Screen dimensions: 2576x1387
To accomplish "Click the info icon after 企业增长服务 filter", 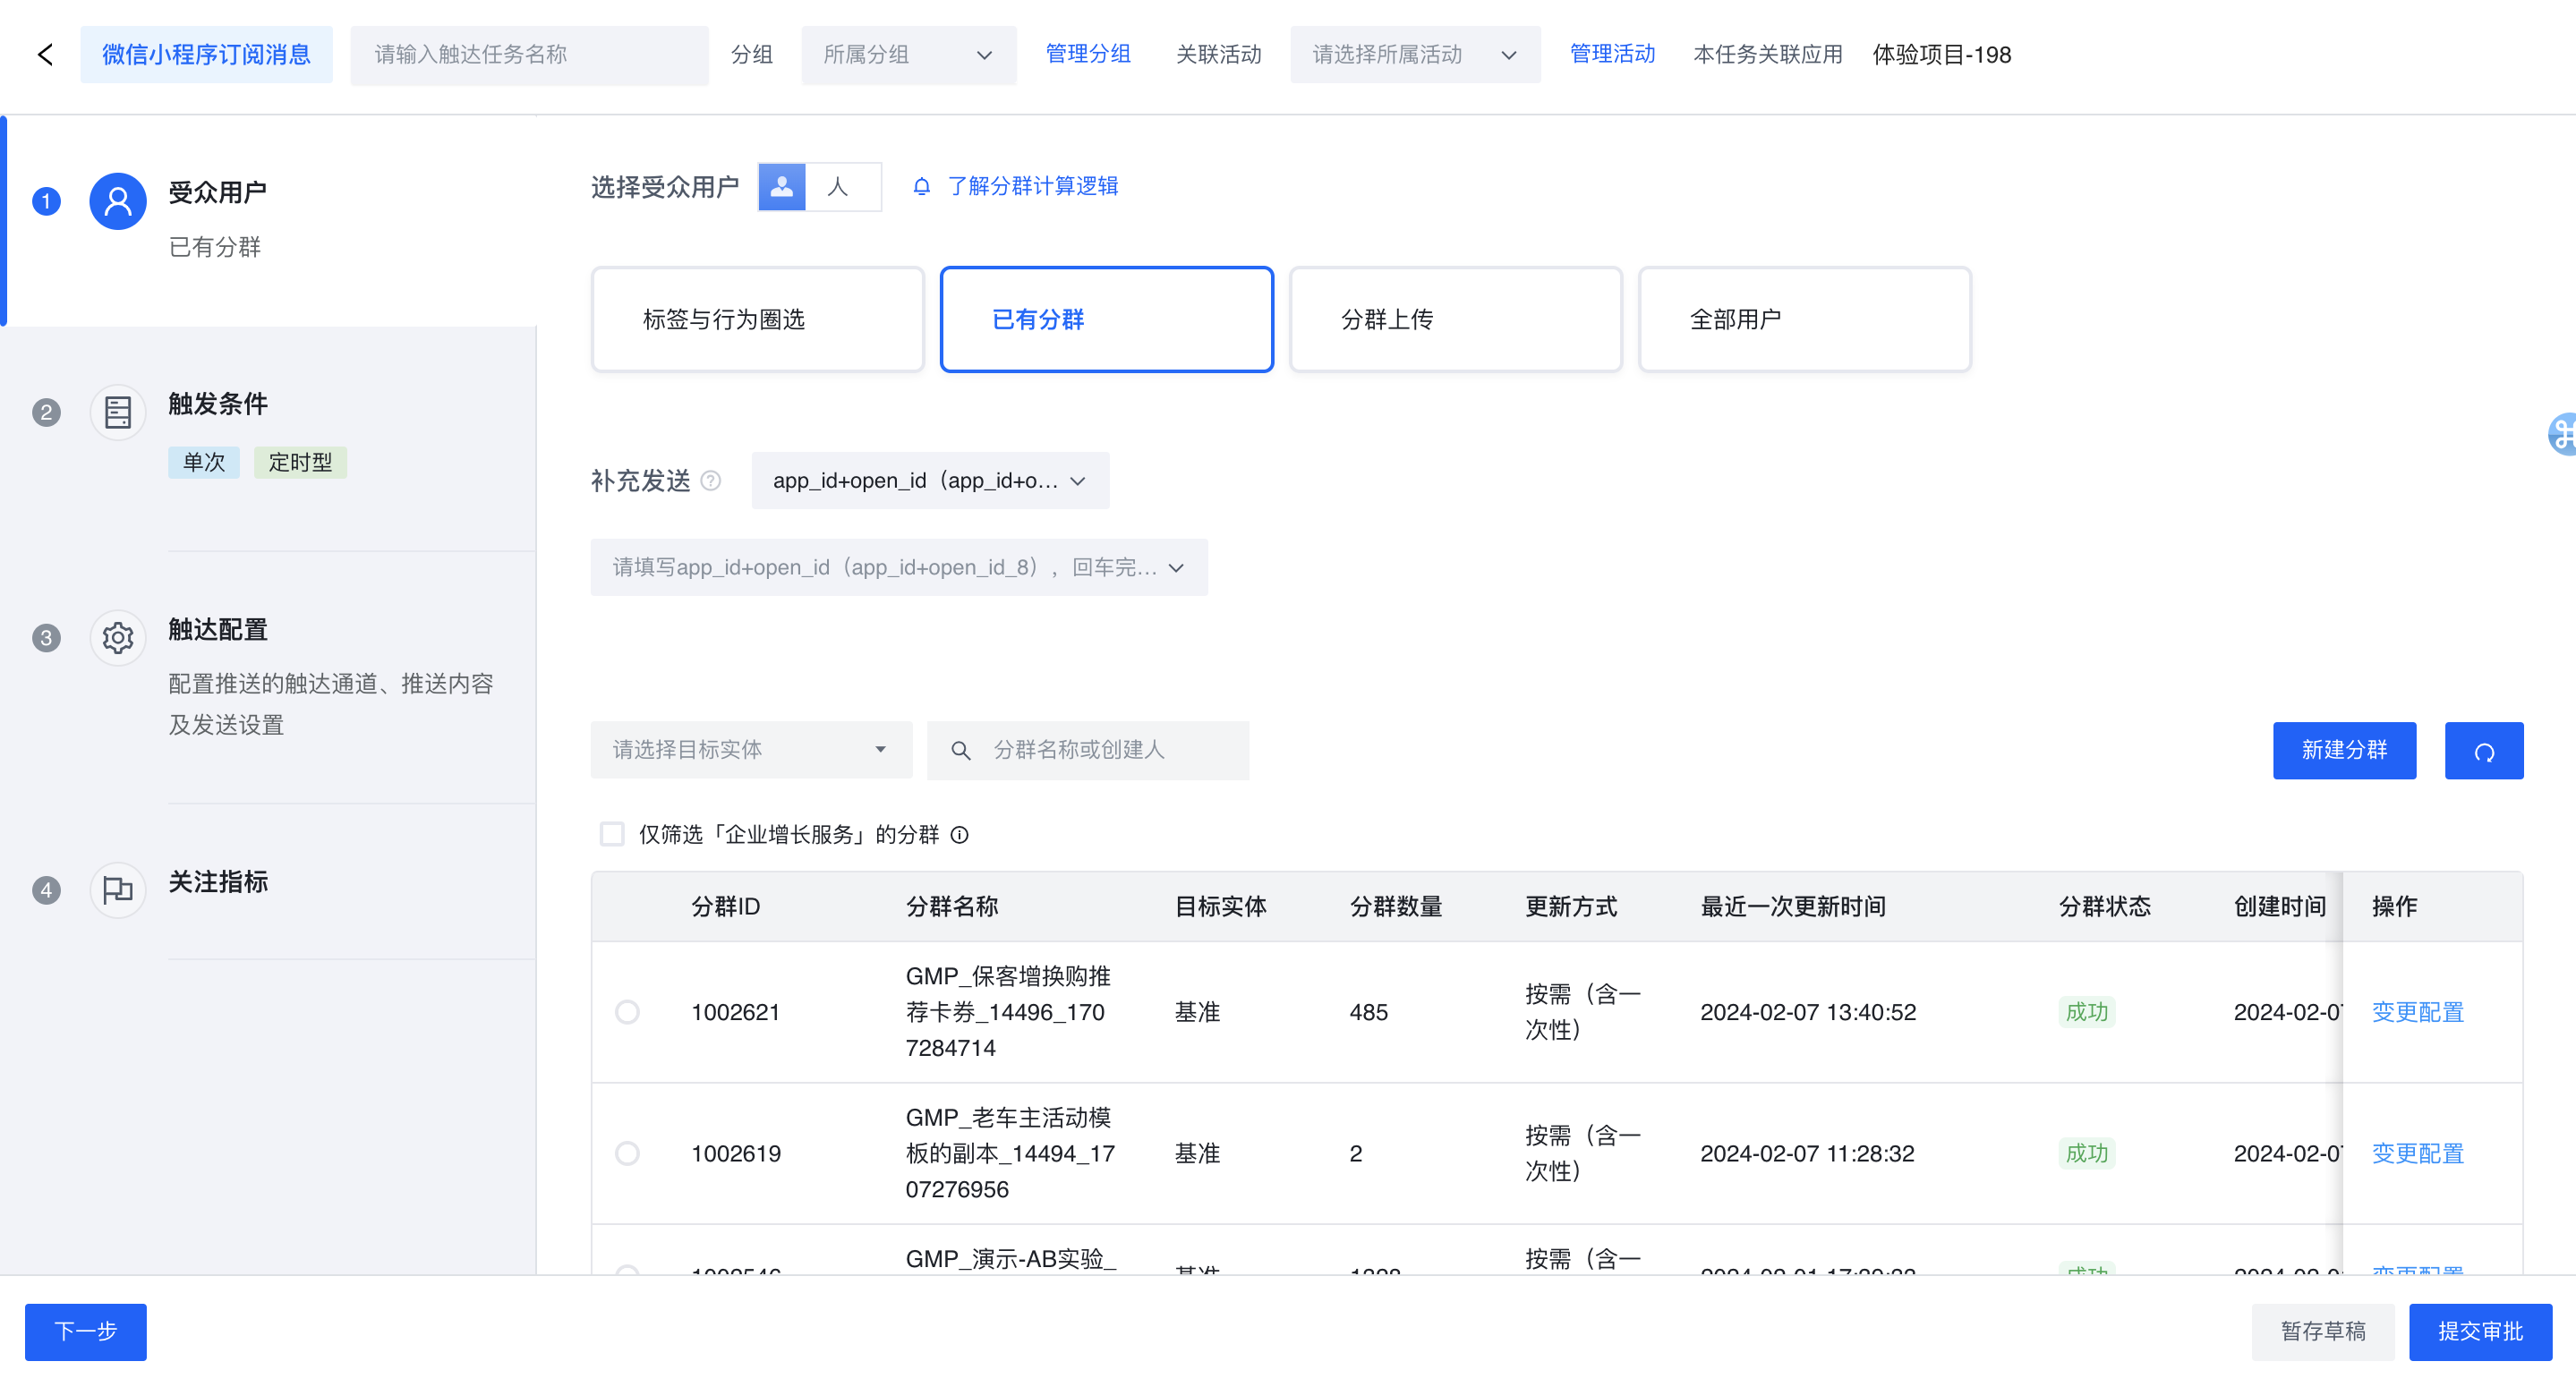I will coord(960,835).
